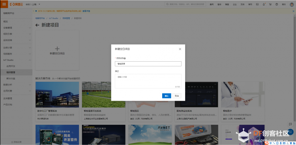Open the help question-mark icon
296x145 pixels.
tap(277, 4)
